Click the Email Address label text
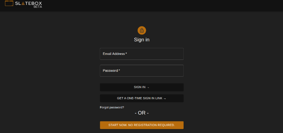Image resolution: width=283 pixels, height=133 pixels. 114,54
